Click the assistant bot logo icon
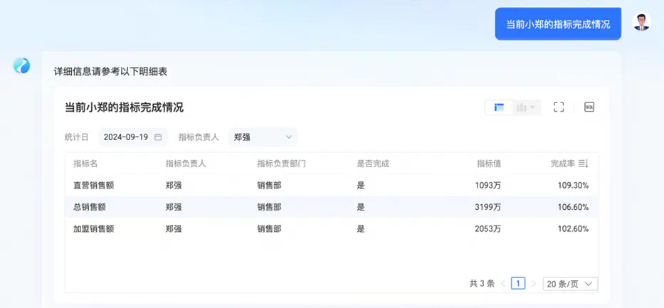 tap(21, 65)
